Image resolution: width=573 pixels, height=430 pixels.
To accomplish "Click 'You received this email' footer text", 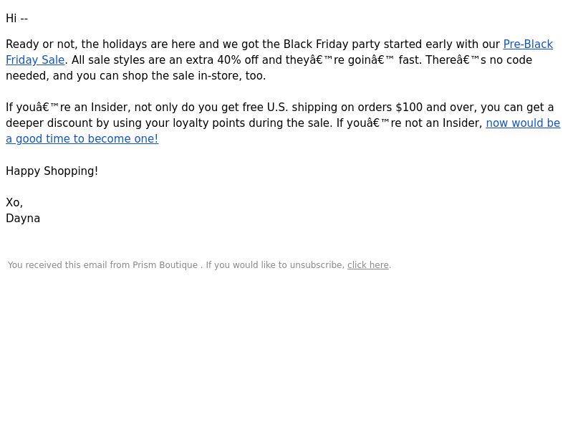I will coord(57,264).
